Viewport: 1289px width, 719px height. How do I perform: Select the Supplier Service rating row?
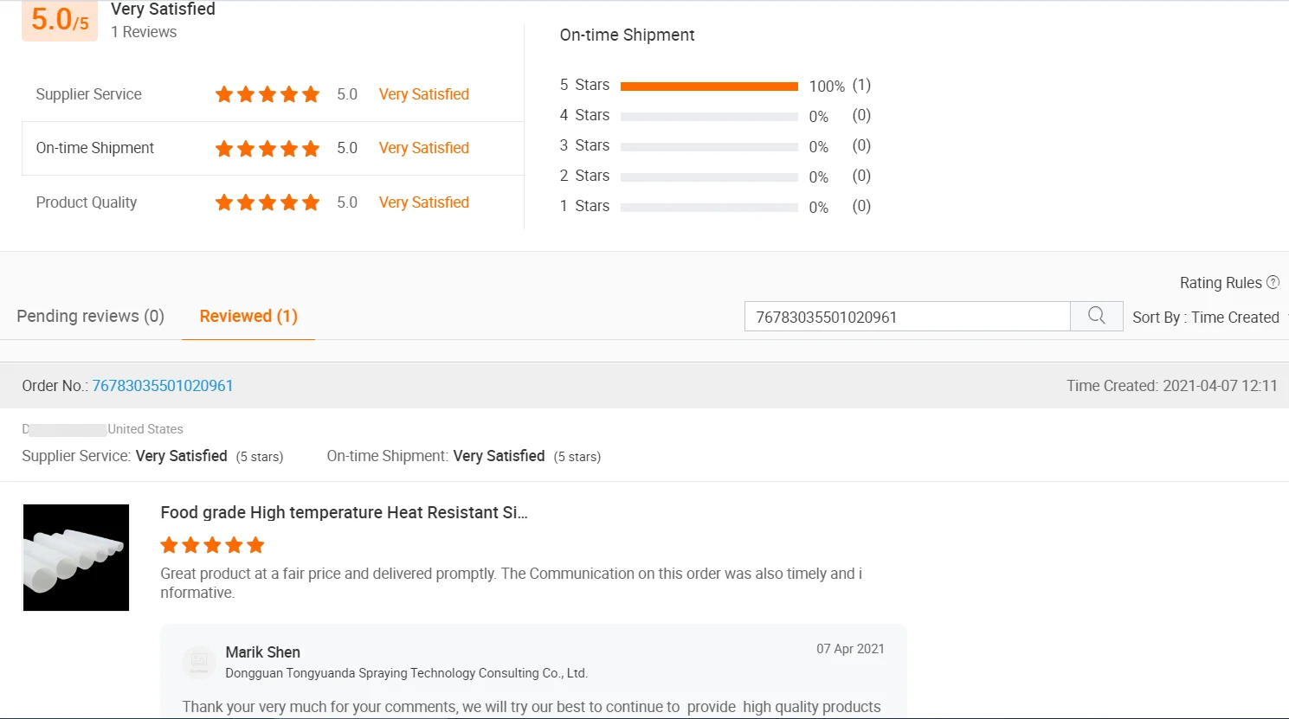tap(273, 94)
